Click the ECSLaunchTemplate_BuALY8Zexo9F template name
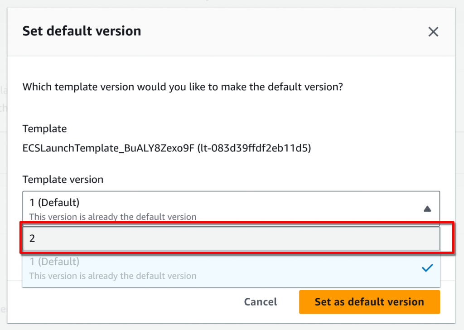 click(109, 148)
